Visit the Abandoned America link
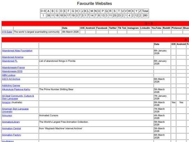The width and height of the screenshot is (189, 142). click(x=13, y=57)
